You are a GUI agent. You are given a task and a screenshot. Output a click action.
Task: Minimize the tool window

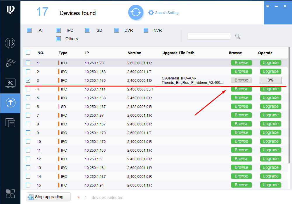[276, 6]
